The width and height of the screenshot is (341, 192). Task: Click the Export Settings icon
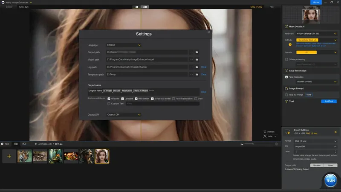tap(287, 132)
